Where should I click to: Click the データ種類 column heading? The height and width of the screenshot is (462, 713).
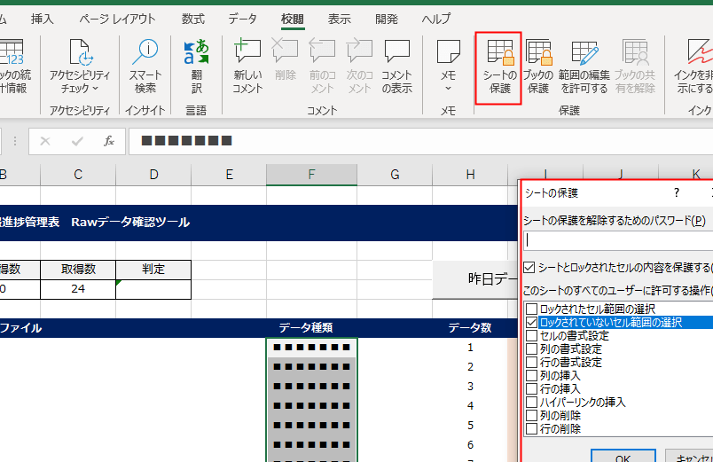click(x=306, y=328)
